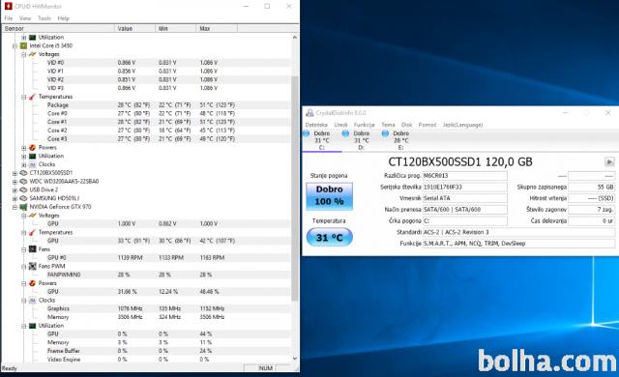Click the HWMonitor vertical scrollbar thumb

(x=294, y=189)
